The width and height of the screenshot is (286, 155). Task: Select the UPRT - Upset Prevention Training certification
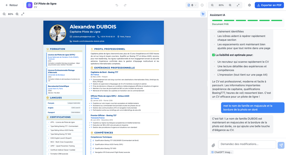coord(65,146)
